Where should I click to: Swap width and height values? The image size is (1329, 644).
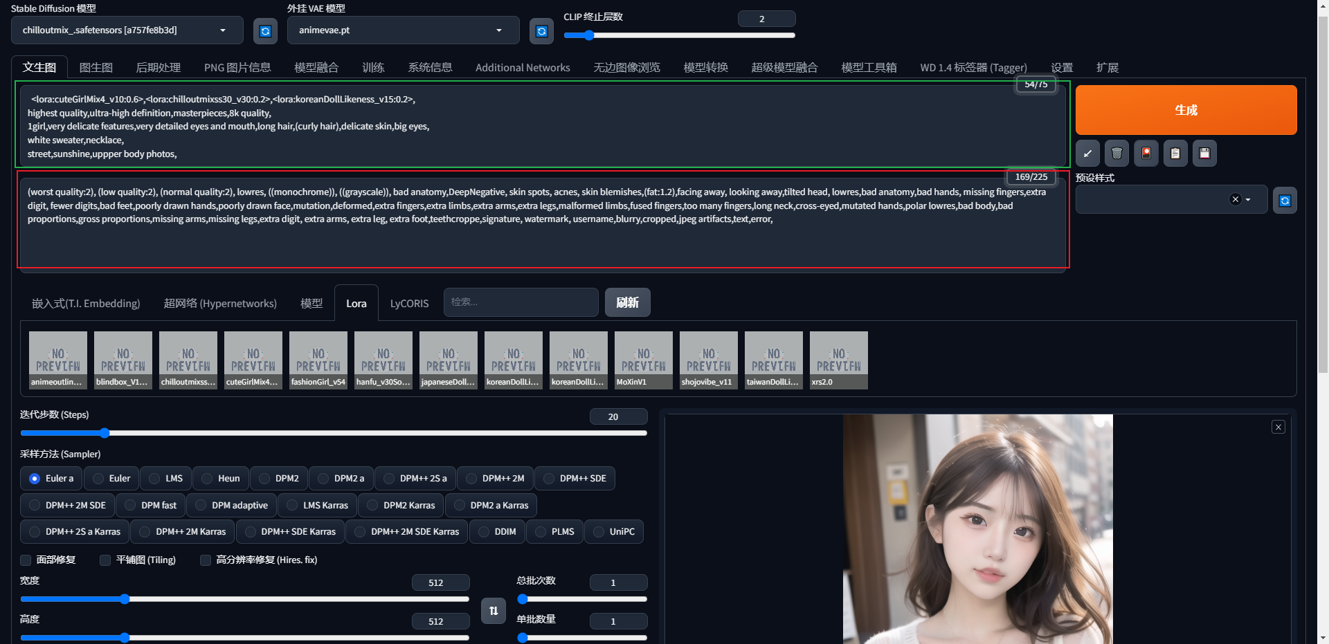tap(494, 611)
